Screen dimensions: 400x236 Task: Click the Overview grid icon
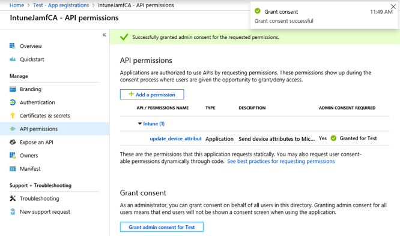tap(12, 46)
